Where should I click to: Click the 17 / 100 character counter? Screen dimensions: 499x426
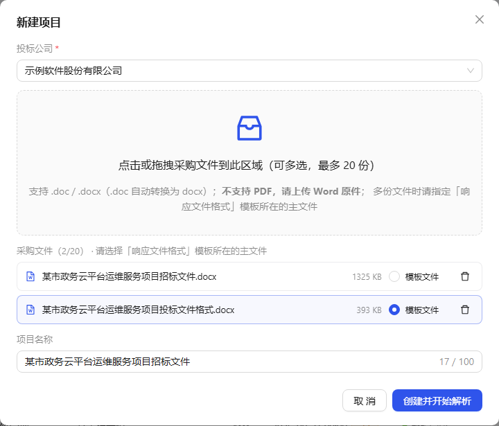457,362
